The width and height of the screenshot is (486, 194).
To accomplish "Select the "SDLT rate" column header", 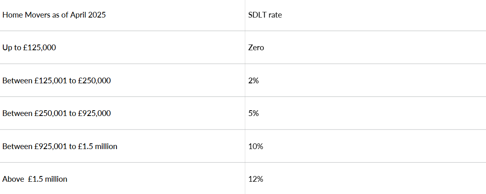I will (265, 15).
